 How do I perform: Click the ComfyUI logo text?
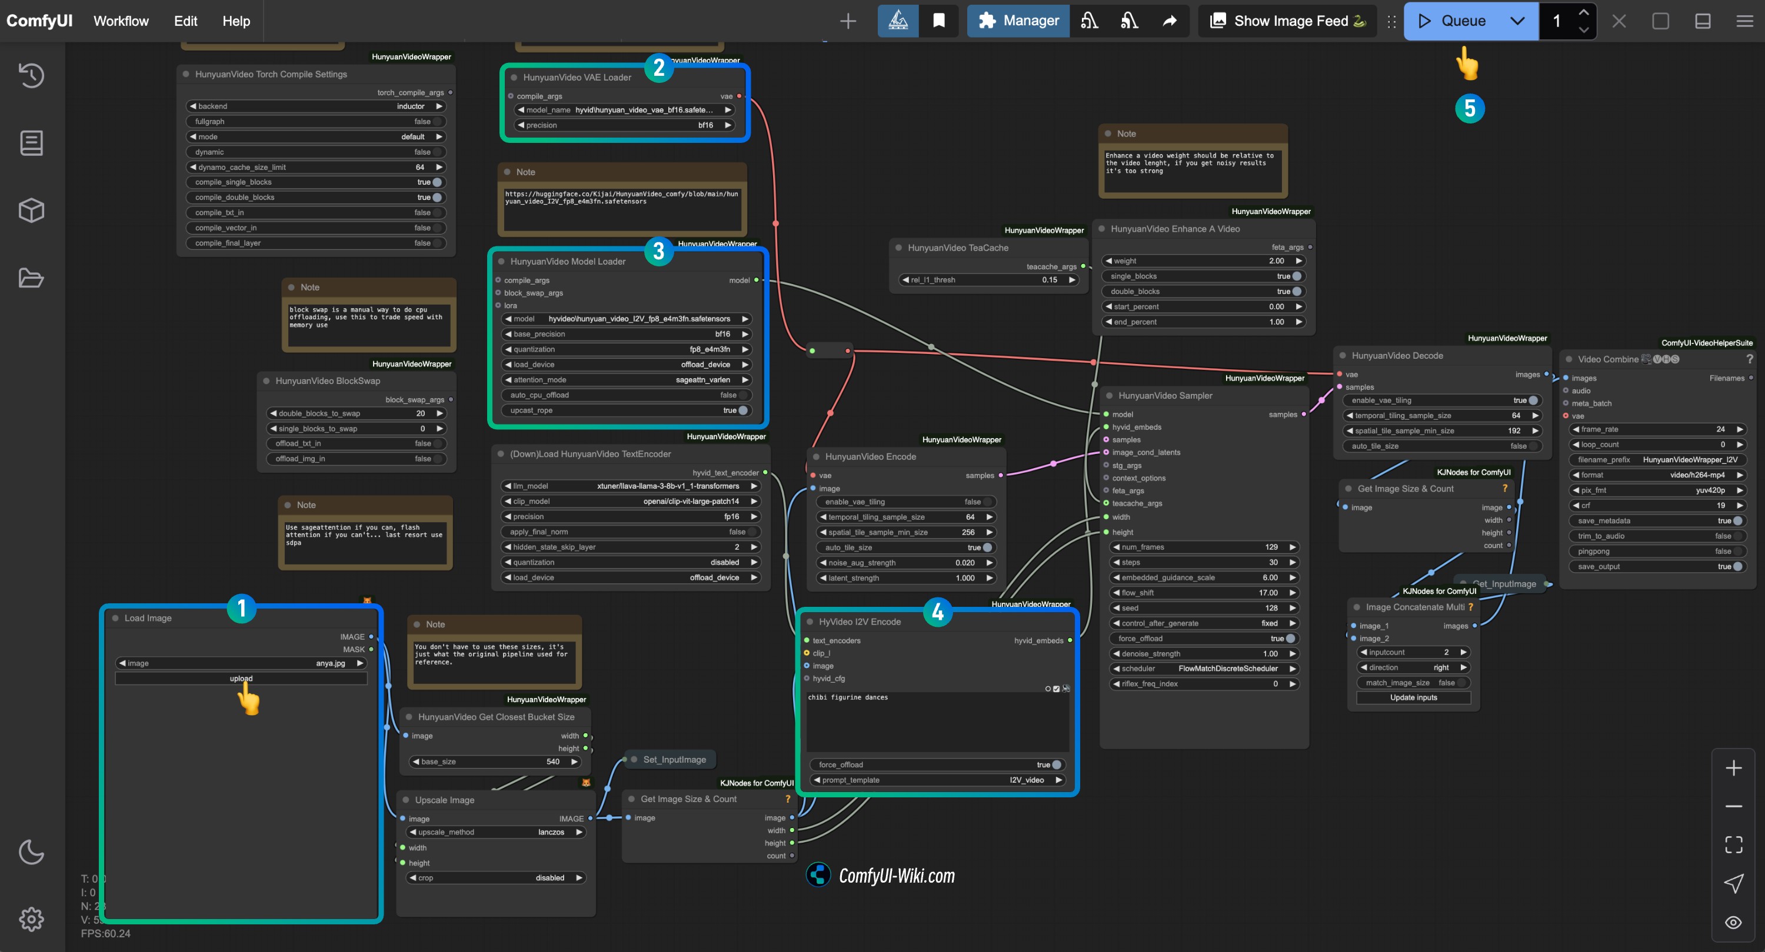pyautogui.click(x=40, y=21)
